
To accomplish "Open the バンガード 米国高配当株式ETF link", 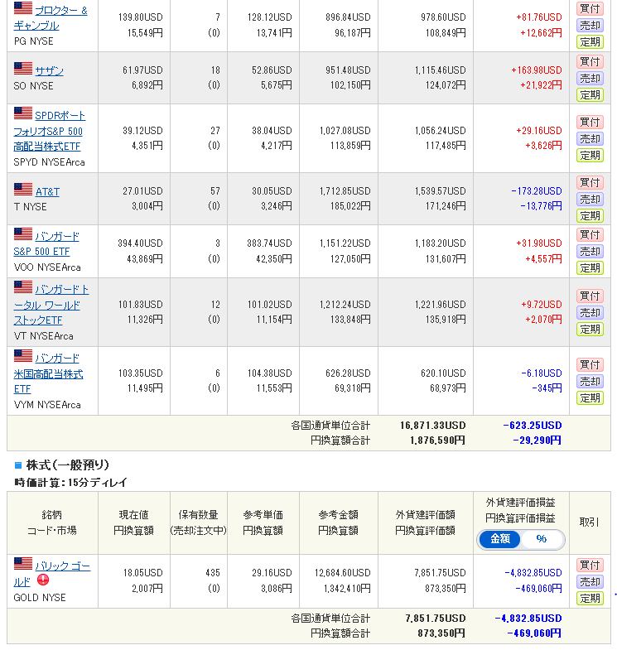I will click(48, 373).
